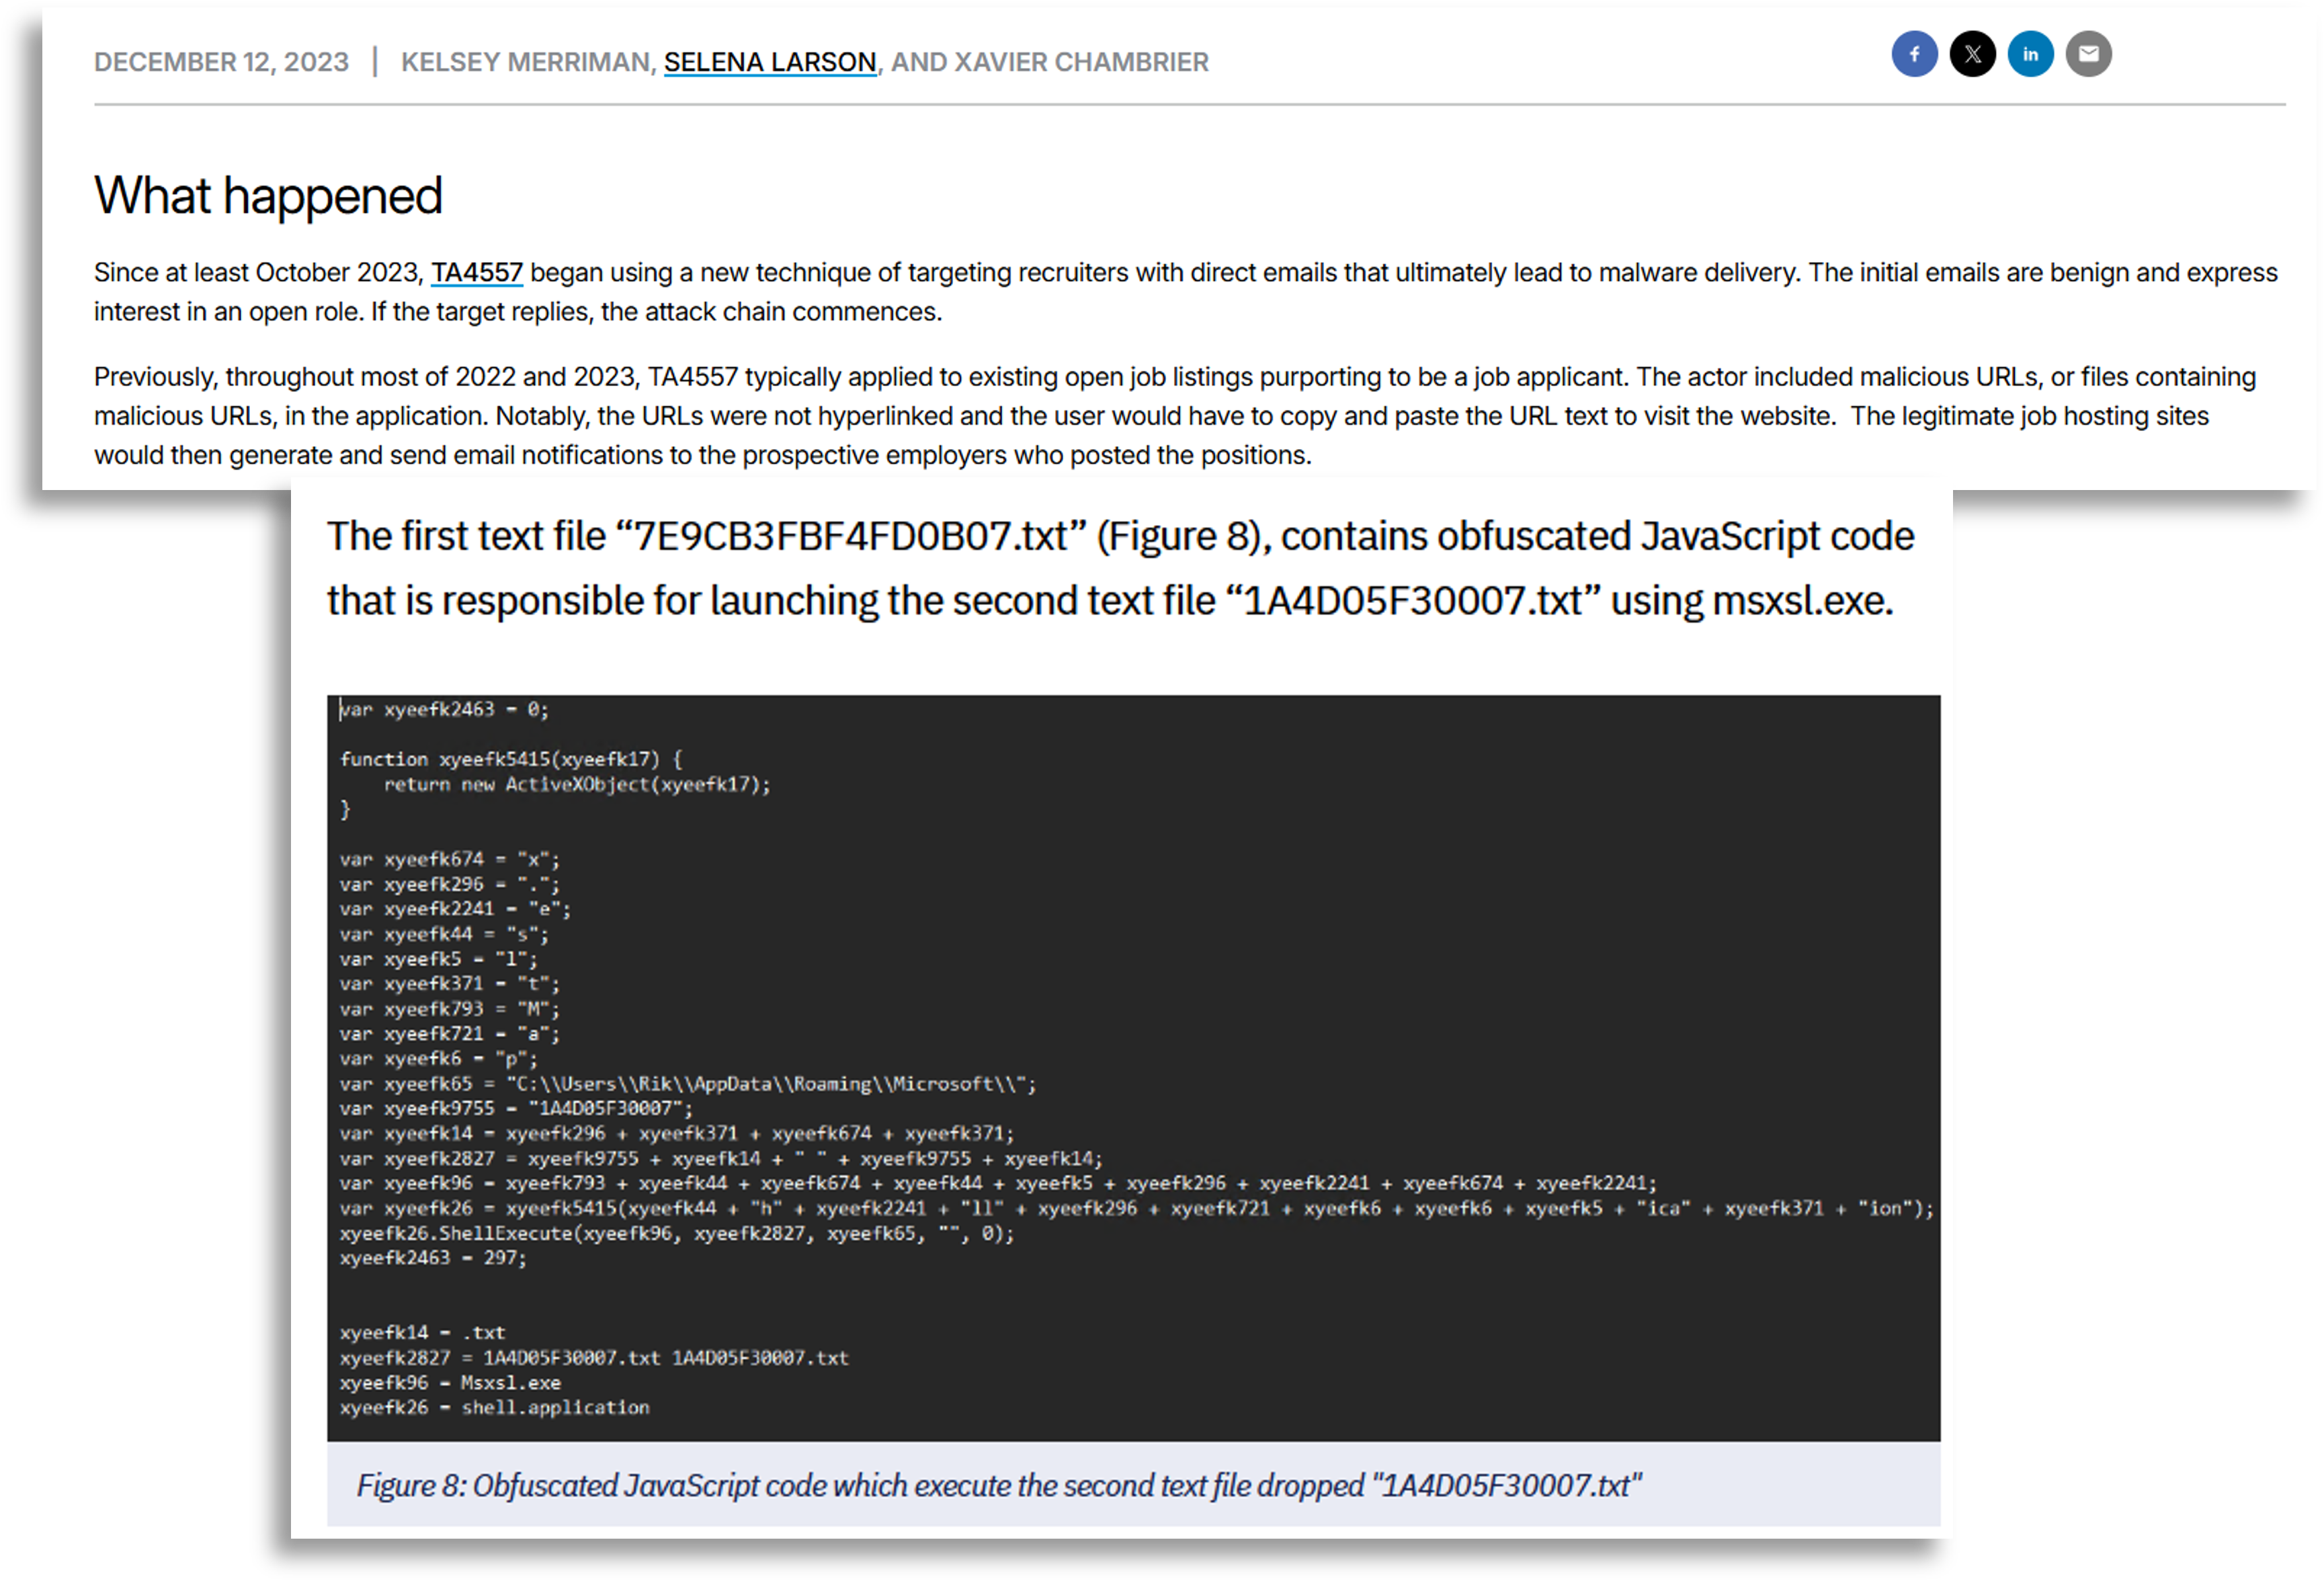Click the 7E9CB3FBF4FD0B07.txt filename text
Viewport: 2324px width, 1581px height.
850,536
